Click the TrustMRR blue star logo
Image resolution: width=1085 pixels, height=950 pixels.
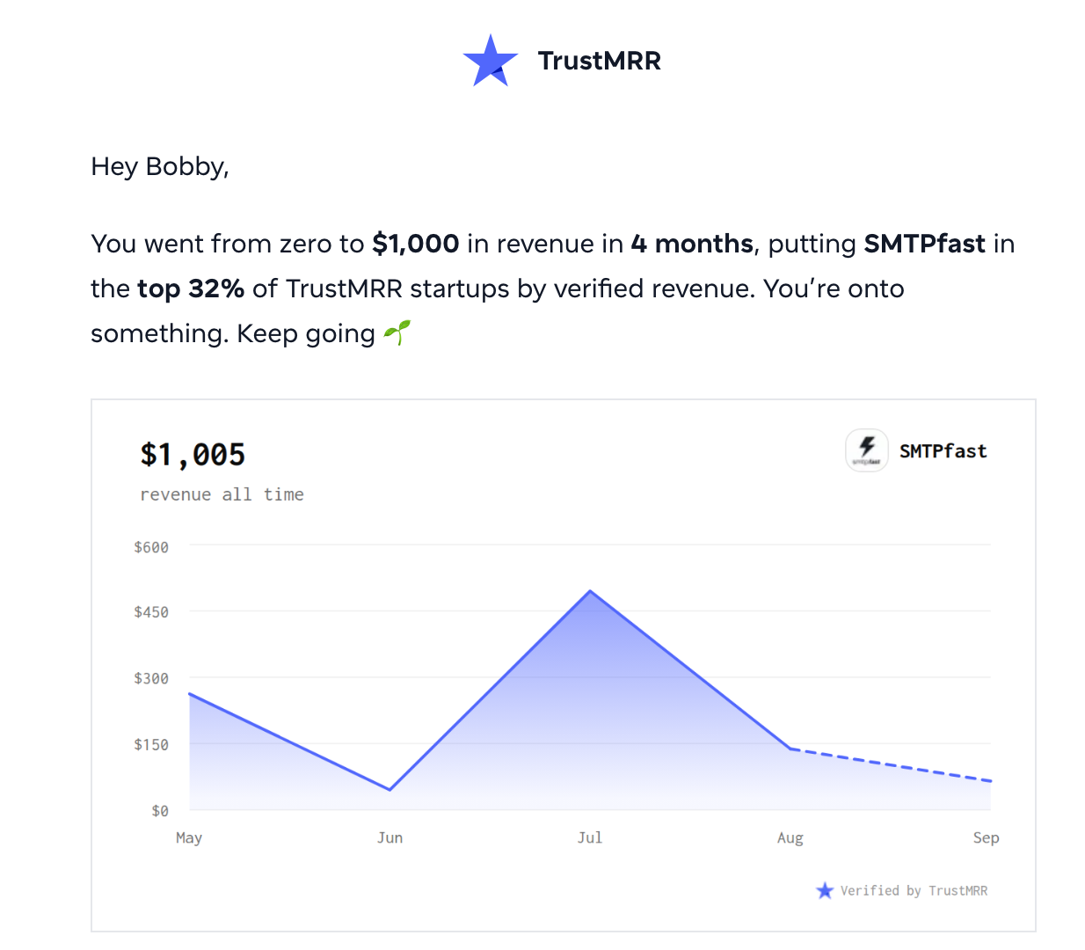[491, 61]
